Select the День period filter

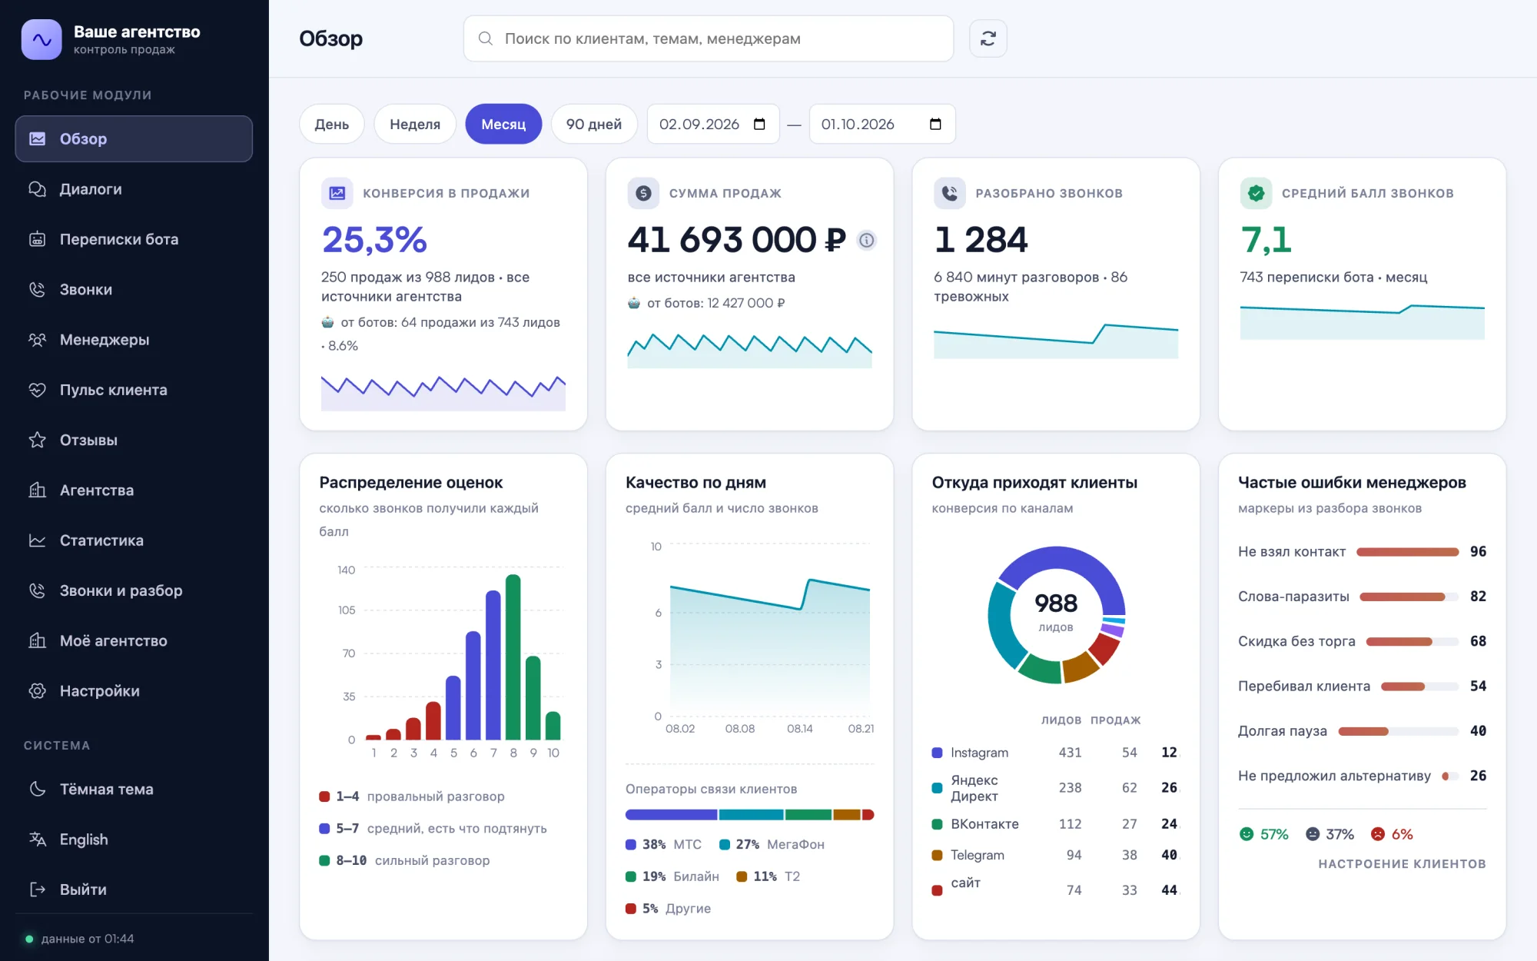(332, 124)
